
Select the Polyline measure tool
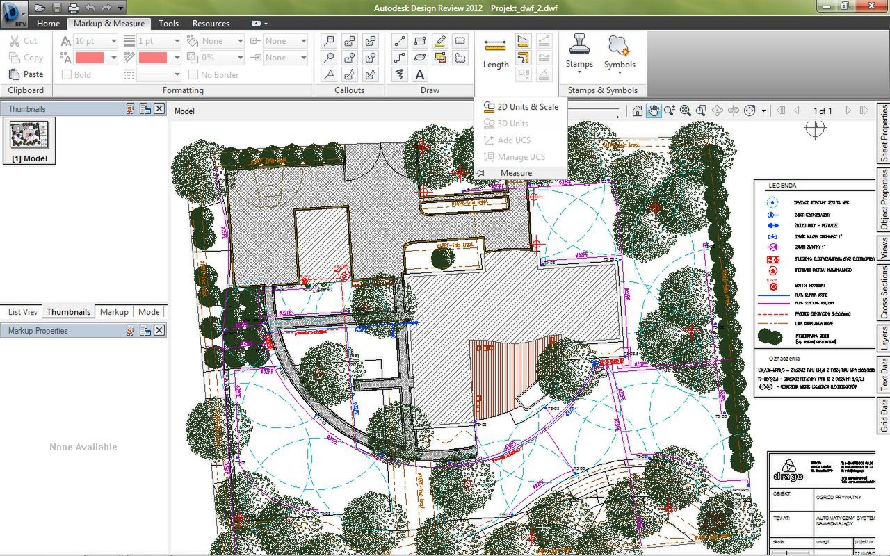tap(524, 58)
